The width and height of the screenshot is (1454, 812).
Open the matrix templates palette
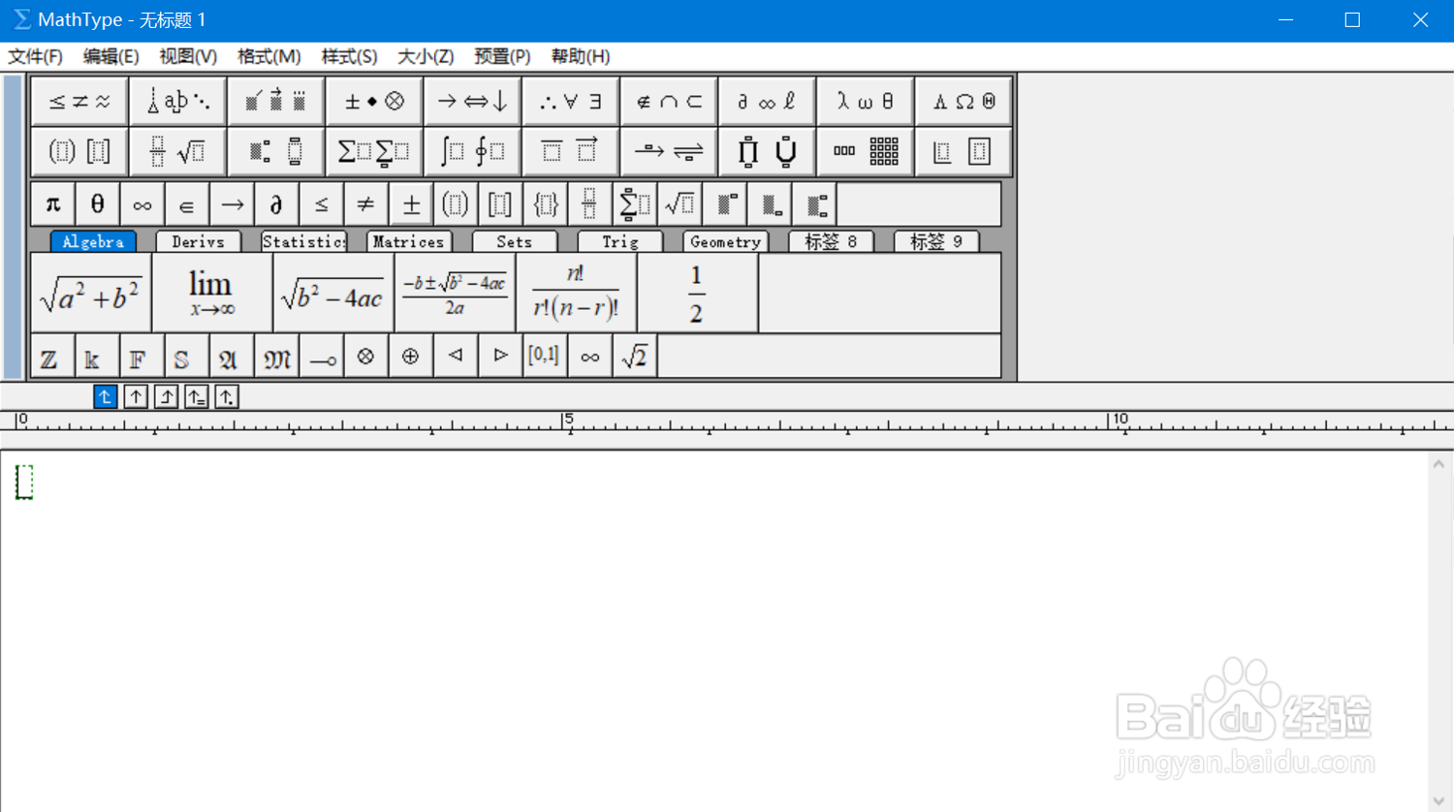865,151
